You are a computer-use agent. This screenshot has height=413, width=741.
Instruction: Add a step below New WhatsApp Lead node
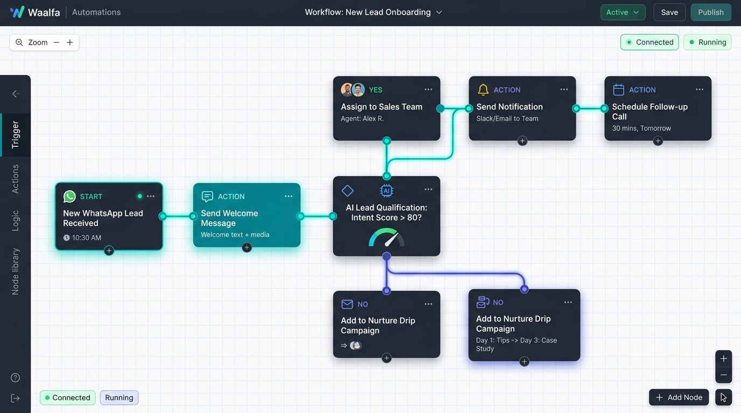(x=109, y=251)
